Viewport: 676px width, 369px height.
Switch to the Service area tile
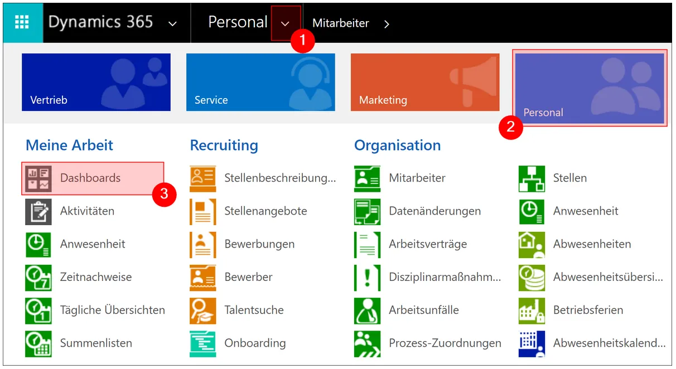[260, 82]
